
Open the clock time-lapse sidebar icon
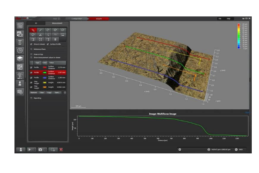click(x=20, y=50)
